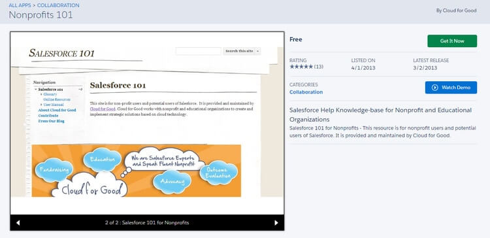This screenshot has width=490, height=238.
Task: Click the Nonprofits 101 page title
Action: pos(41,15)
